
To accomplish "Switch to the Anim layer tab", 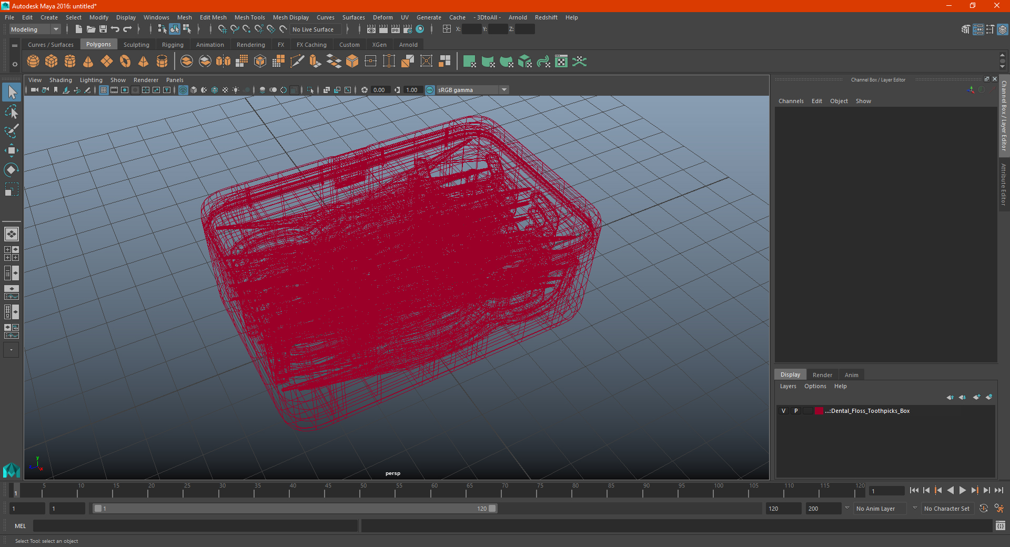I will click(851, 375).
